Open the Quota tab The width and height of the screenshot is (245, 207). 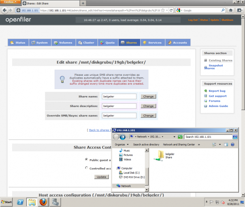tap(108, 43)
